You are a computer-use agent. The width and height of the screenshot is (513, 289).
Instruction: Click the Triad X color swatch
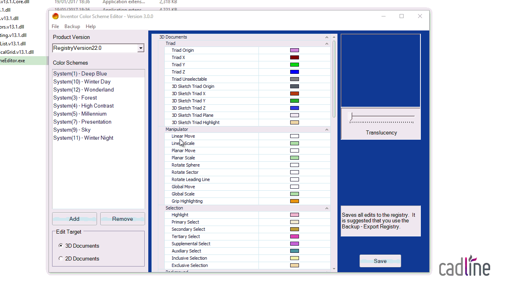point(295,57)
